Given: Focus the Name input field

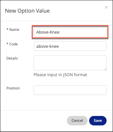Looking at the screenshot, I should pos(70,32).
